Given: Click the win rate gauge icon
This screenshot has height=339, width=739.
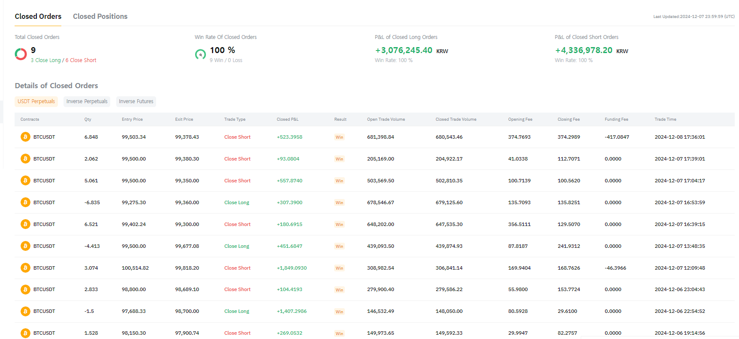Looking at the screenshot, I should pos(200,54).
